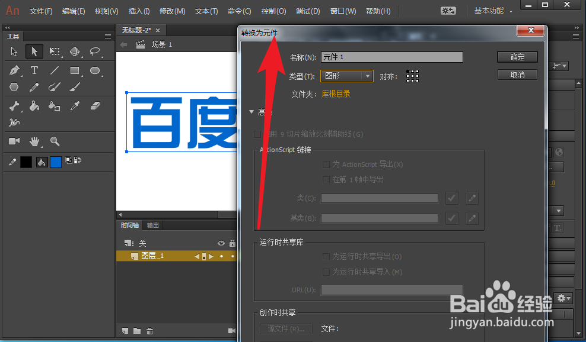Open the stroke color black swatch
This screenshot has width=586, height=342.
(x=26, y=162)
